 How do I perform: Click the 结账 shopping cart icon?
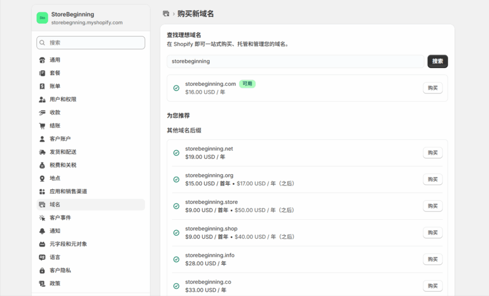tap(42, 126)
